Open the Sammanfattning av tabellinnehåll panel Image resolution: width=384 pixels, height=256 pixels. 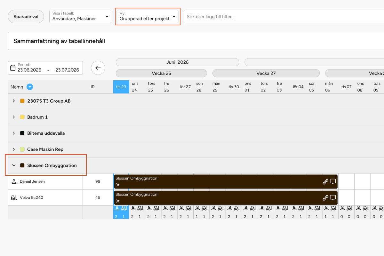click(196, 41)
